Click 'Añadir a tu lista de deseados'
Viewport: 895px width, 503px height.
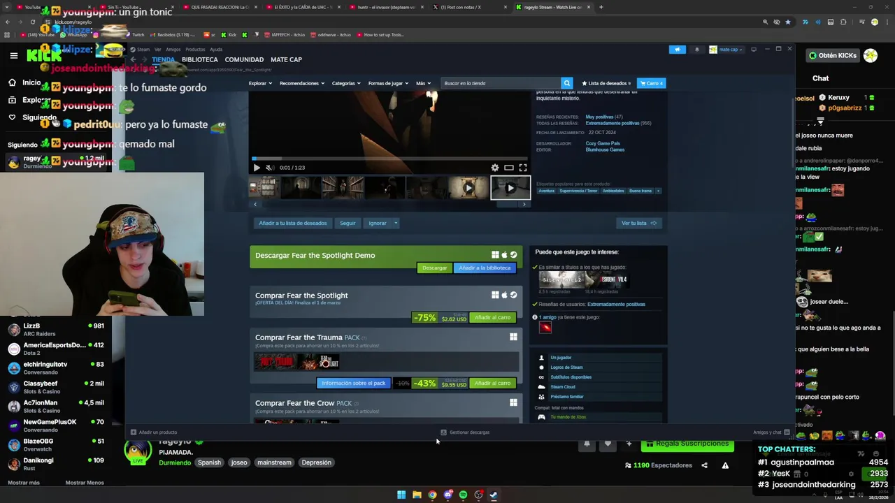point(293,223)
